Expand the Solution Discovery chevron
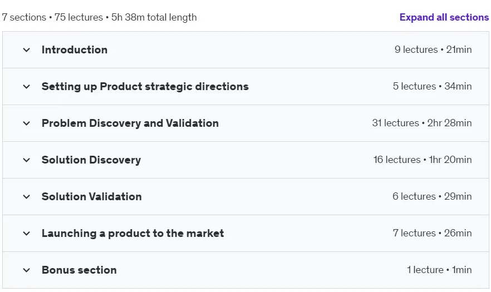 pyautogui.click(x=27, y=160)
